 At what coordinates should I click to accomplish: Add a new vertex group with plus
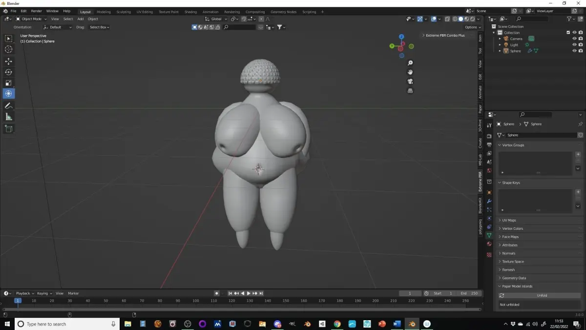[578, 154]
